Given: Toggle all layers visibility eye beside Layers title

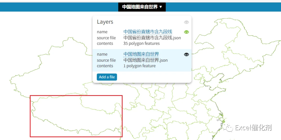Looking at the screenshot, I should [186, 22].
